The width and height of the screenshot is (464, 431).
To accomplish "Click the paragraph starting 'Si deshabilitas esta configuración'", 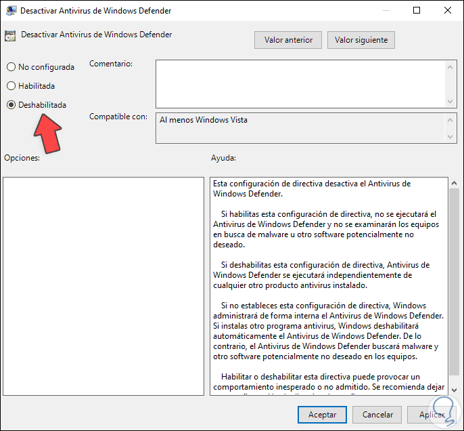I will 321,274.
